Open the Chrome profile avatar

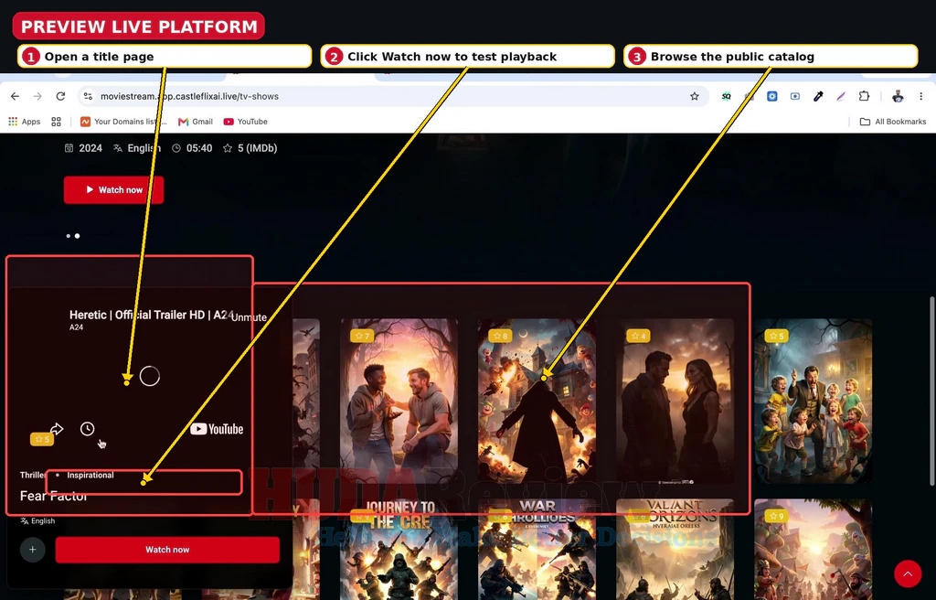tap(898, 96)
